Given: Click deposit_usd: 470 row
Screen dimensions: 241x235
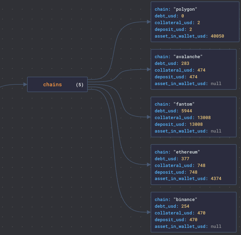Looking at the screenshot, I should point(176,220).
